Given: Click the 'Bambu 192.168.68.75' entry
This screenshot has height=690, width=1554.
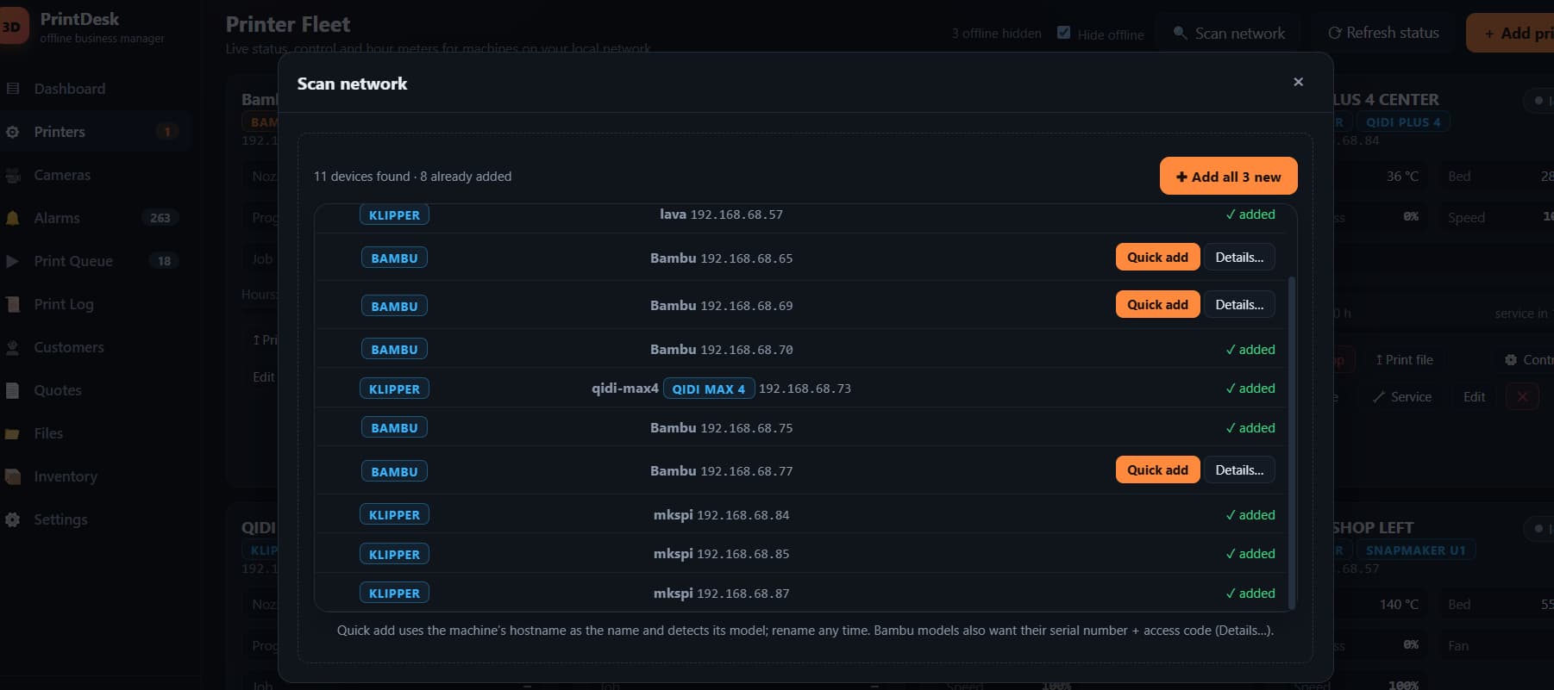Looking at the screenshot, I should click(x=721, y=427).
